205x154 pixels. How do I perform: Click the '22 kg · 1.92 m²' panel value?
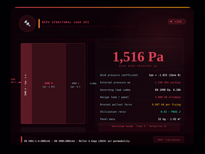(169, 119)
